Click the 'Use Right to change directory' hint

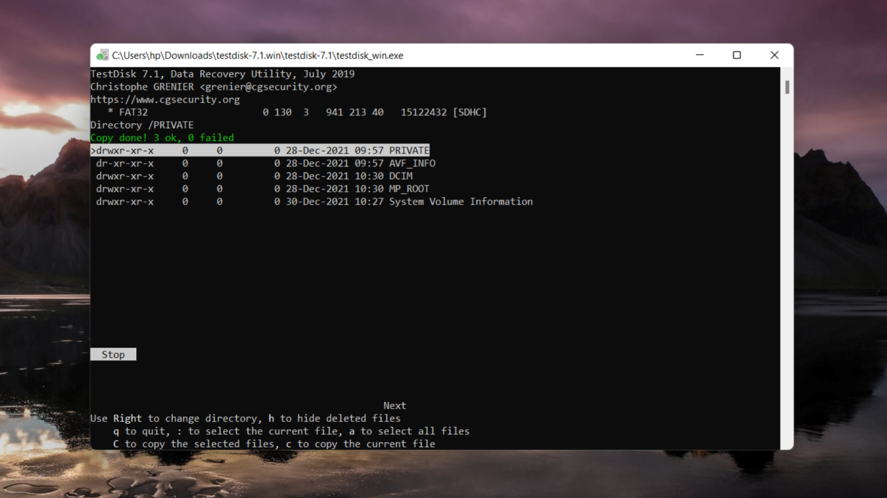point(245,418)
